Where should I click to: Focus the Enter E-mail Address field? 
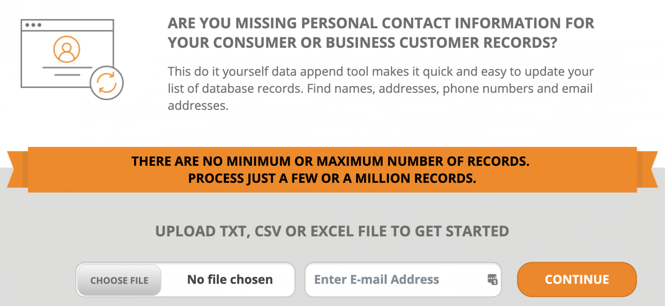click(x=403, y=279)
